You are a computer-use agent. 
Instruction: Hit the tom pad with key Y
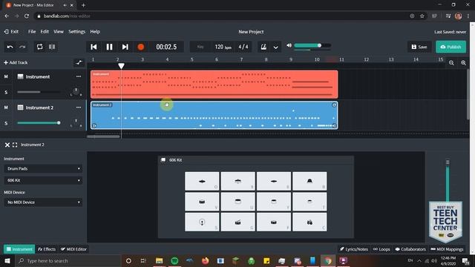274,202
